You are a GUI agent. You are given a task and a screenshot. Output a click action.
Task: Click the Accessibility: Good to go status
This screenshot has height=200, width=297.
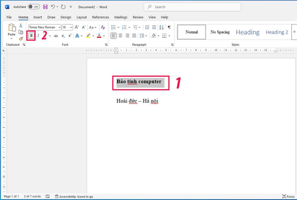[x=74, y=196]
